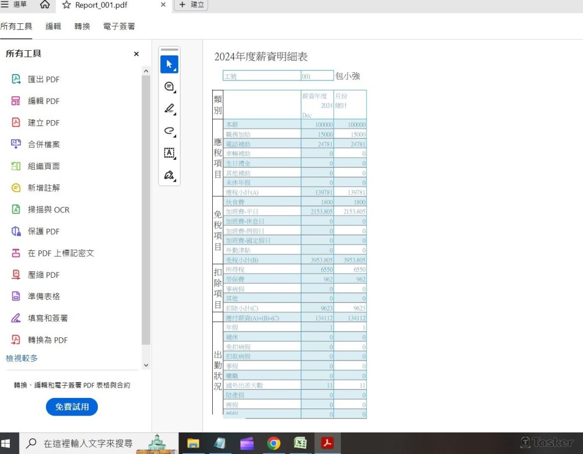Expand the comment tool options arrow
Image resolution: width=583 pixels, height=454 pixels.
(x=174, y=93)
